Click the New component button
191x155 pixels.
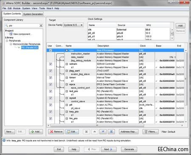[10, 132]
